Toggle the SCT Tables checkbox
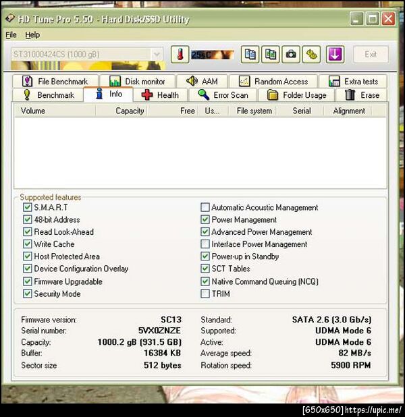This screenshot has width=405, height=417. coord(205,269)
